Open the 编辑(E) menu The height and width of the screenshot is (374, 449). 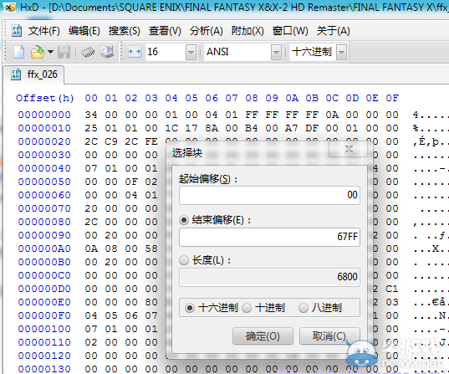(84, 31)
